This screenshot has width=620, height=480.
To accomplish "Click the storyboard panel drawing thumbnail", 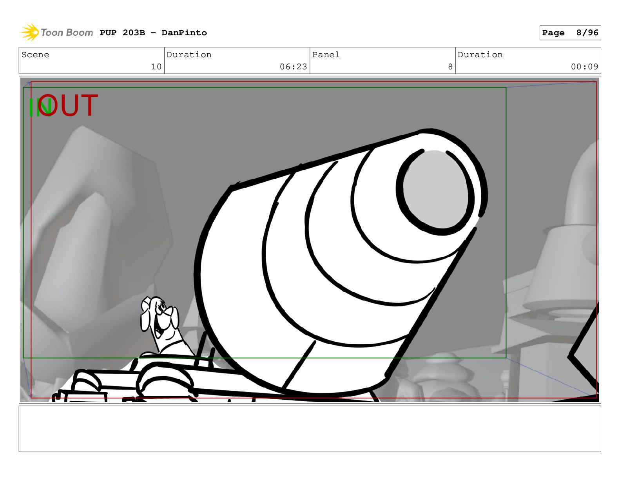I will [x=310, y=240].
